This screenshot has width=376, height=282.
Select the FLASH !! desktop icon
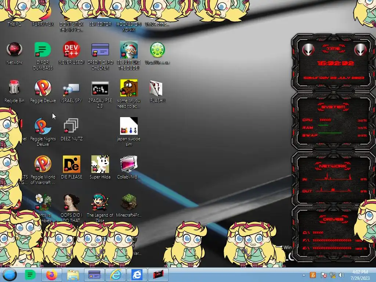coord(157,91)
